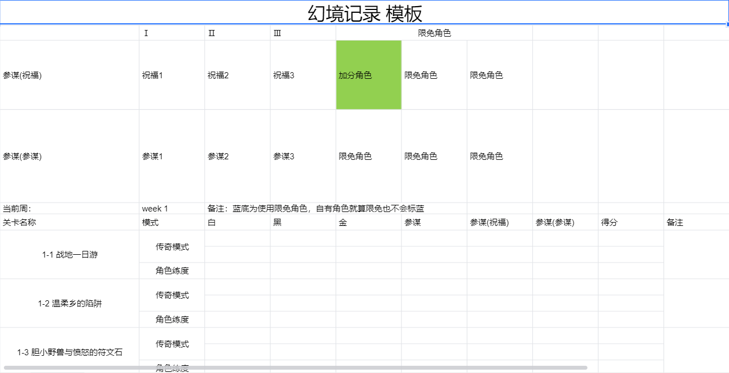The height and width of the screenshot is (373, 729).
Task: Select the 参谋3 cell
Action: (303, 156)
